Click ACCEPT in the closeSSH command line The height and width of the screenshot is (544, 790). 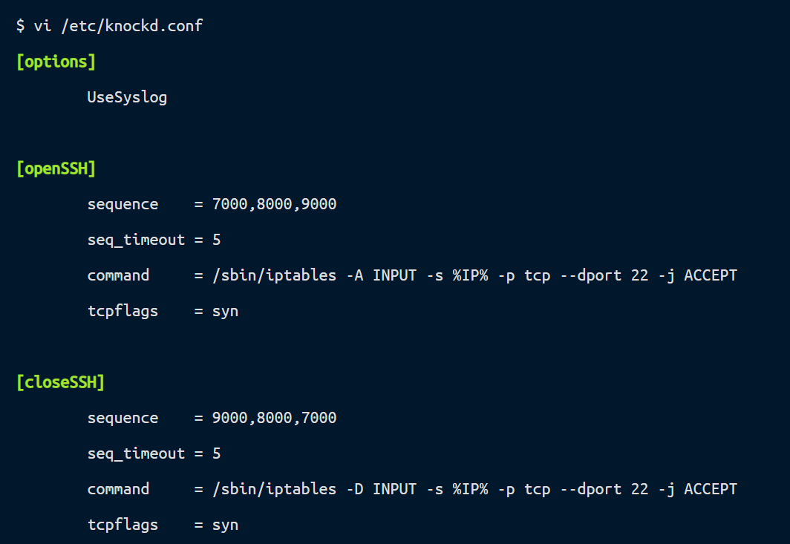click(x=711, y=489)
